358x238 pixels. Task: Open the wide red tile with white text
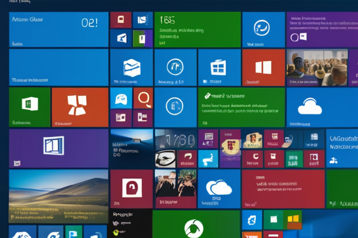[282, 188]
